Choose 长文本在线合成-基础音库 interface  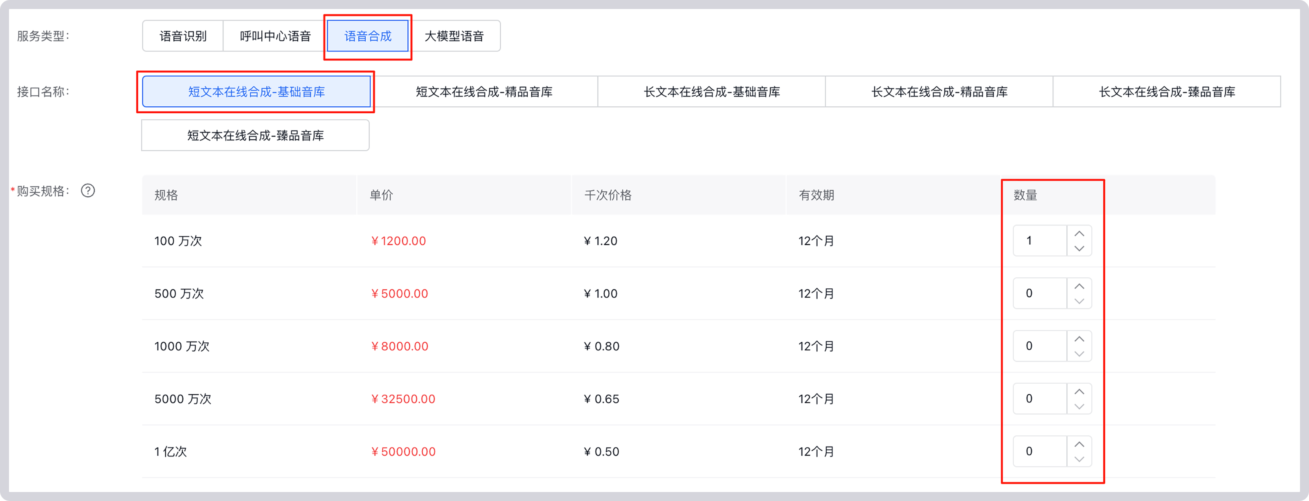click(711, 92)
